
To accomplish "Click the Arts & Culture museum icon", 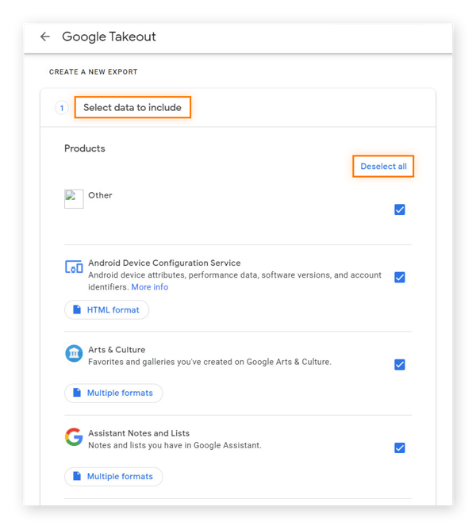I will coord(74,354).
